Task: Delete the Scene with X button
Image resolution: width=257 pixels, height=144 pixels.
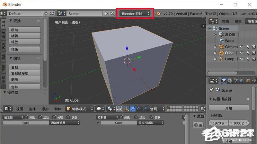Action: click(111, 14)
